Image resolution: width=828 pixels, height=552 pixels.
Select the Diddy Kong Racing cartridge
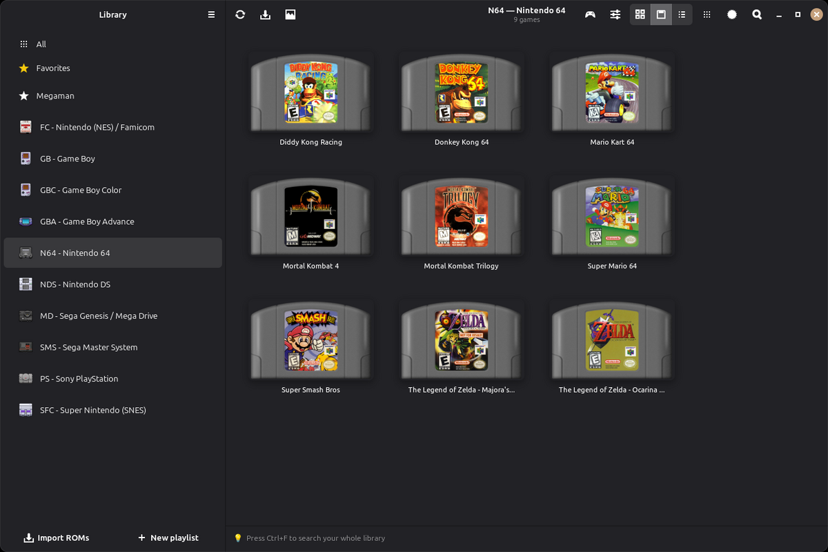click(310, 93)
